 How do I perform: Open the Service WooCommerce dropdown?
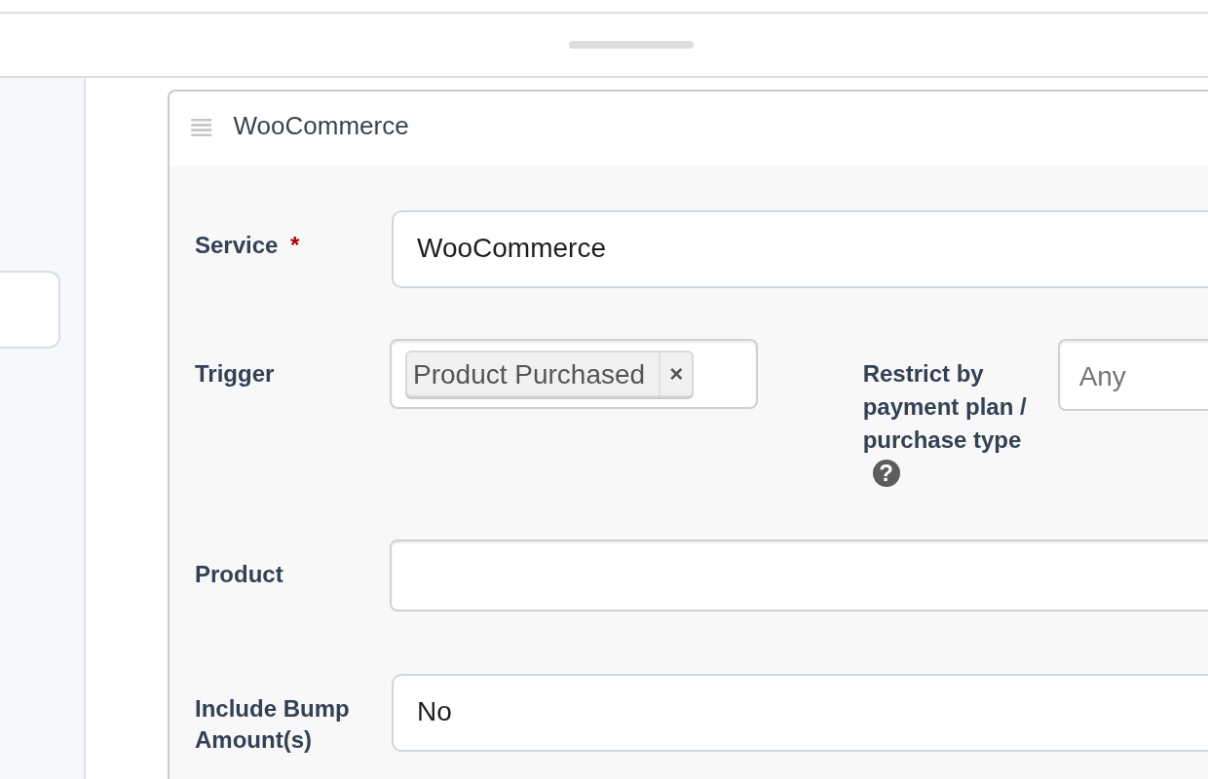[x=800, y=249]
